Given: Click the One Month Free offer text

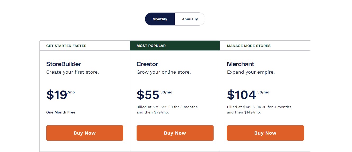Looking at the screenshot, I should coord(61,112).
